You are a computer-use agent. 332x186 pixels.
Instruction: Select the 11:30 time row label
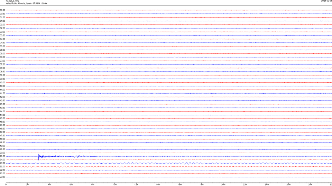click(2, 93)
